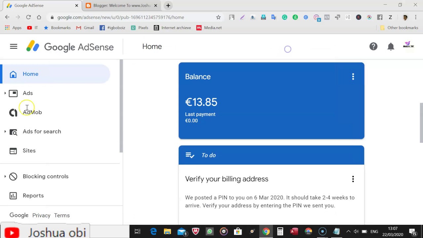This screenshot has height=238, width=423.
Task: Click Verify your billing address heading
Action: coord(227,179)
